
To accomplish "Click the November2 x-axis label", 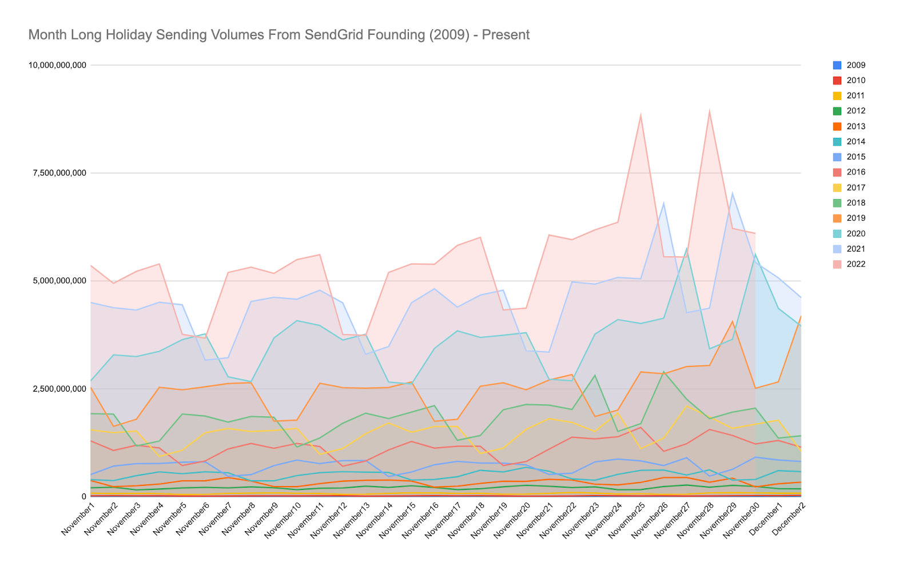I will pyautogui.click(x=100, y=519).
